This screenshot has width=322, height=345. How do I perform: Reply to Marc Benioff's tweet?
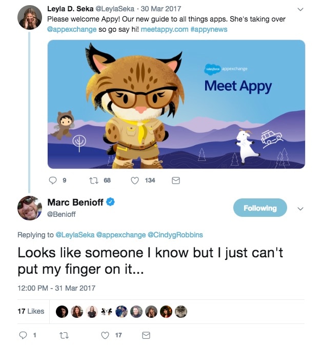[23, 335]
